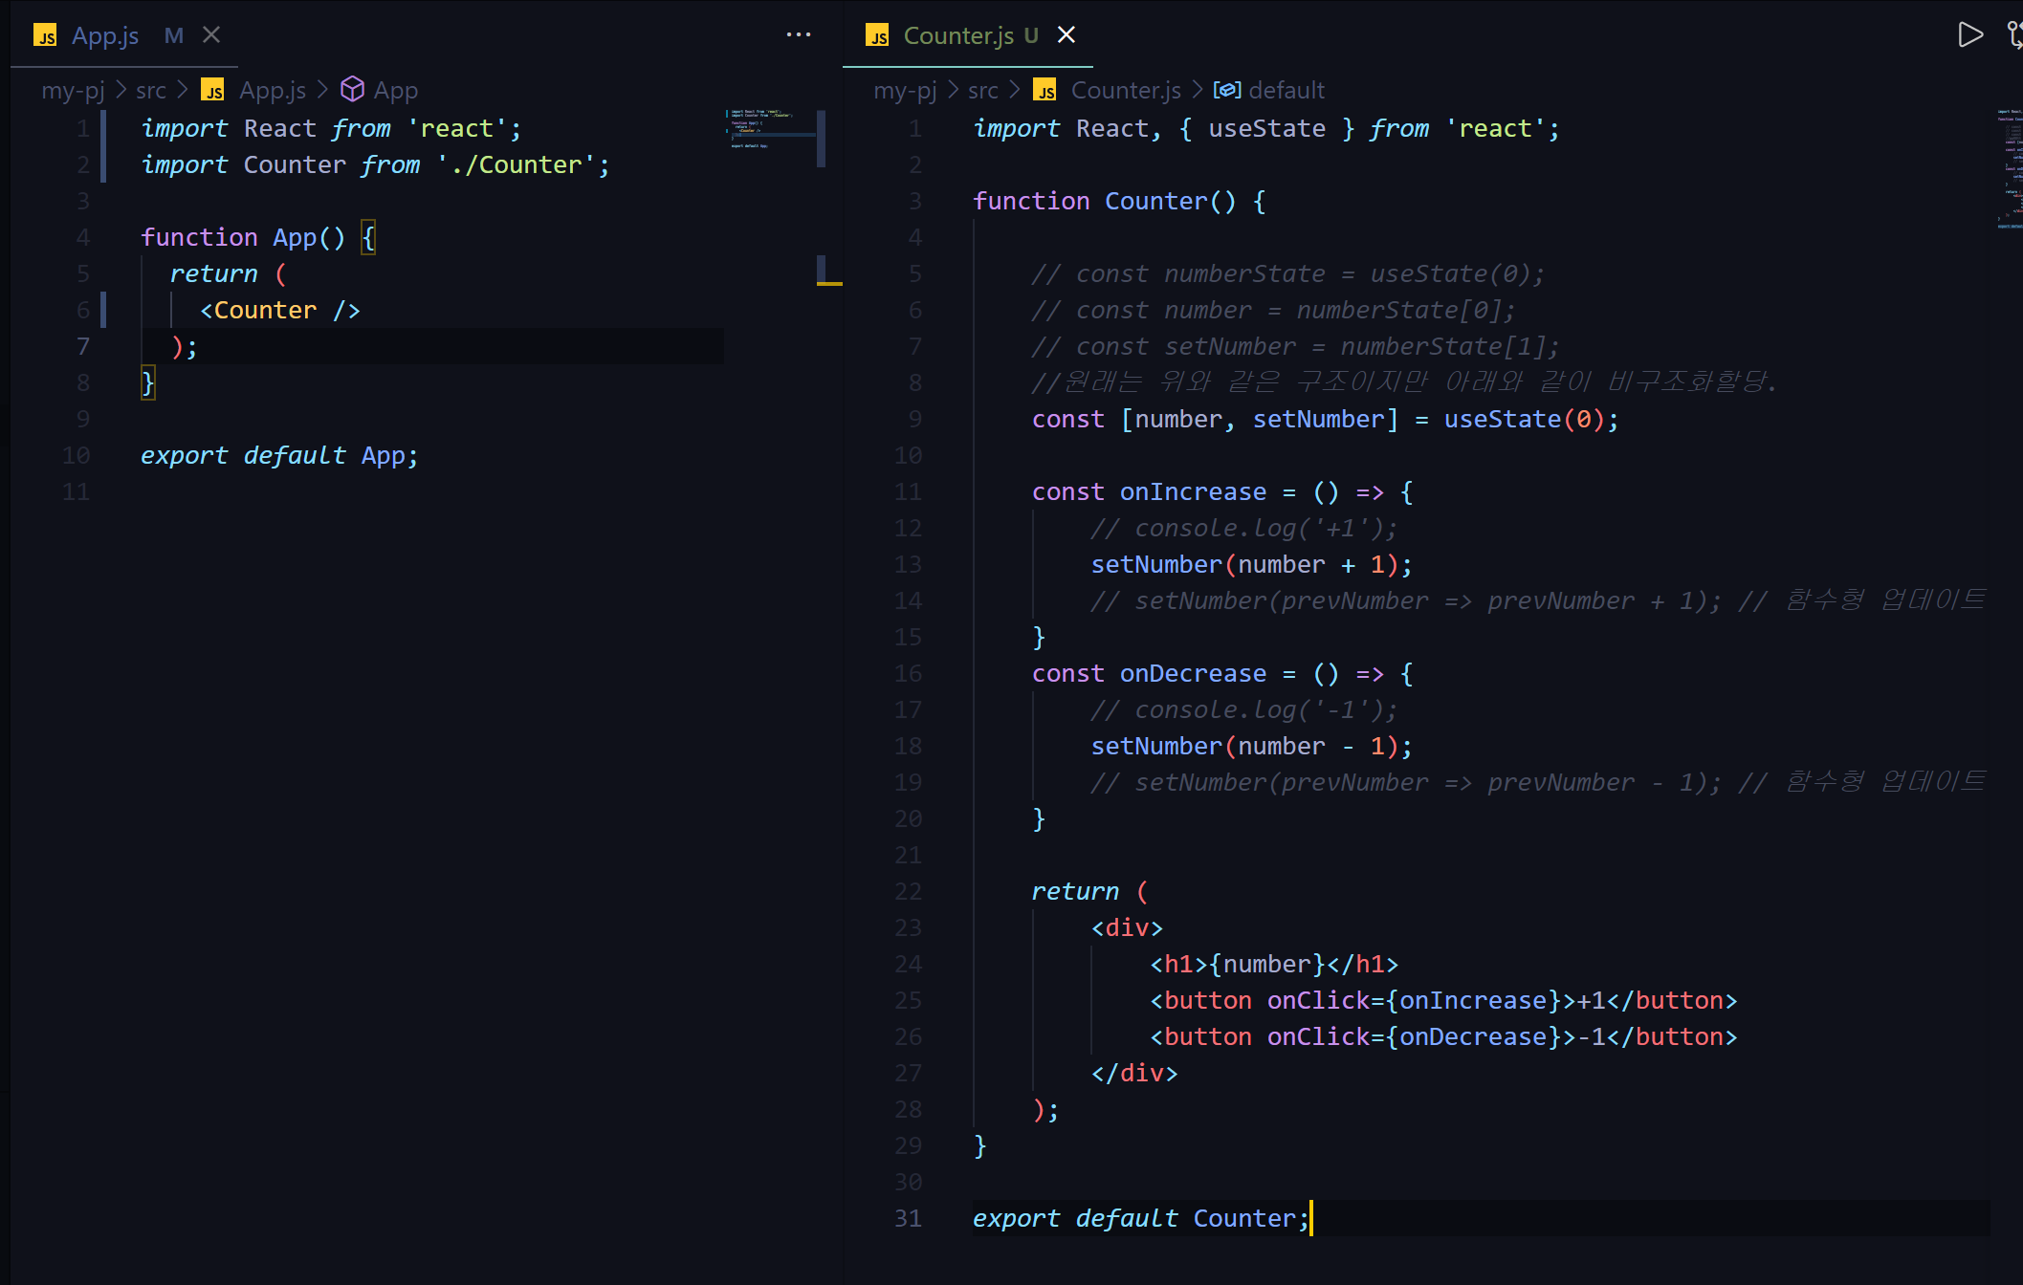Image resolution: width=2023 pixels, height=1285 pixels.
Task: Switch to the App.js tab
Action: pyautogui.click(x=105, y=36)
